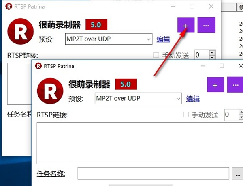The width and height of the screenshot is (243, 186).
Task: Click the 编辑 link in front window
Action: (x=193, y=99)
